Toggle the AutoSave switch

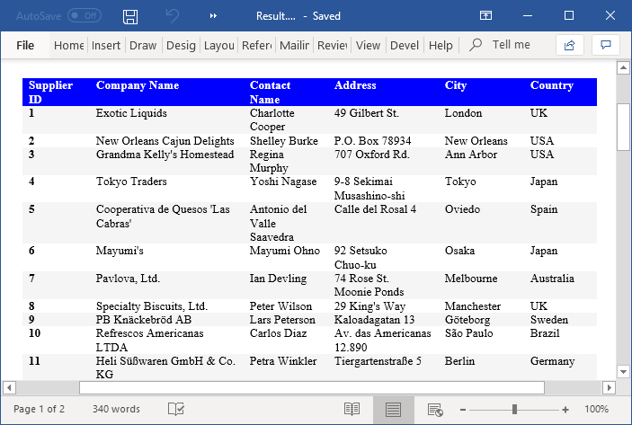pyautogui.click(x=85, y=16)
